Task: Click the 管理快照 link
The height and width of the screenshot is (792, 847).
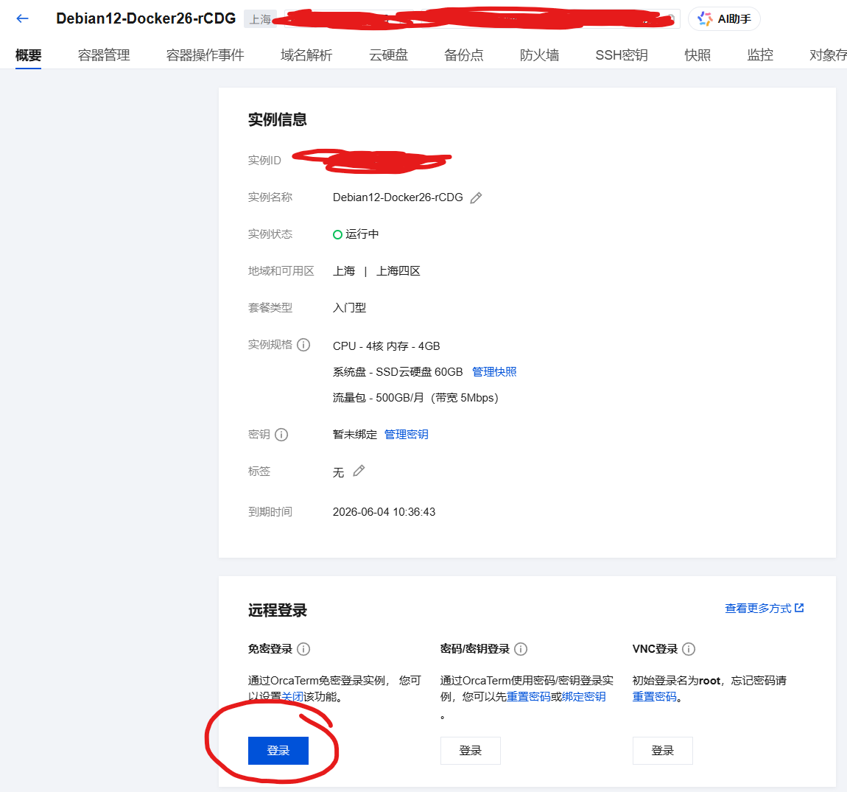Action: pyautogui.click(x=494, y=372)
